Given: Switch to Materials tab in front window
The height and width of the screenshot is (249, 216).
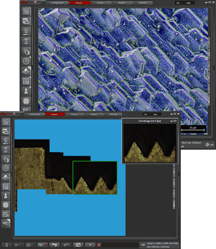Looking at the screenshot, I should pos(113,114).
